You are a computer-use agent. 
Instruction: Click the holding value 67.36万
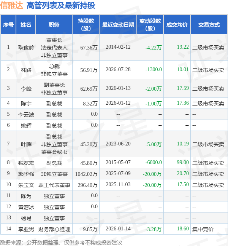pyautogui.click(x=89, y=48)
